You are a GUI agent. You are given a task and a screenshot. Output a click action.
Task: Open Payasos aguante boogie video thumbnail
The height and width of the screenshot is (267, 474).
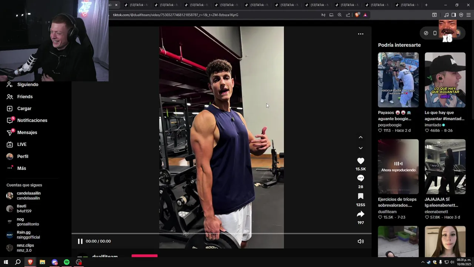tap(398, 80)
